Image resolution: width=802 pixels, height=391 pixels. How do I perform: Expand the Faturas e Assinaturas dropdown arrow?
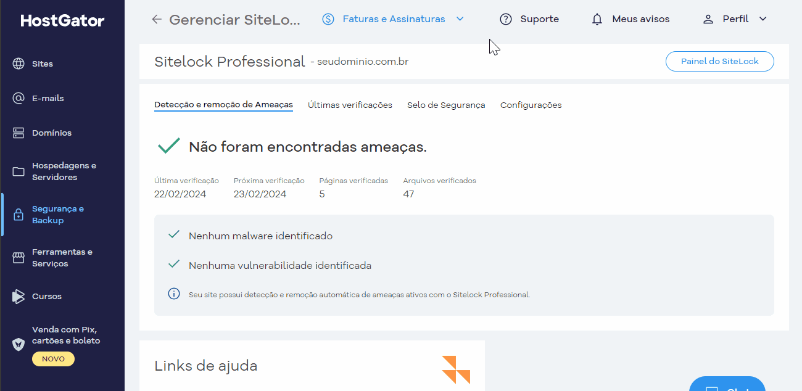pos(460,19)
